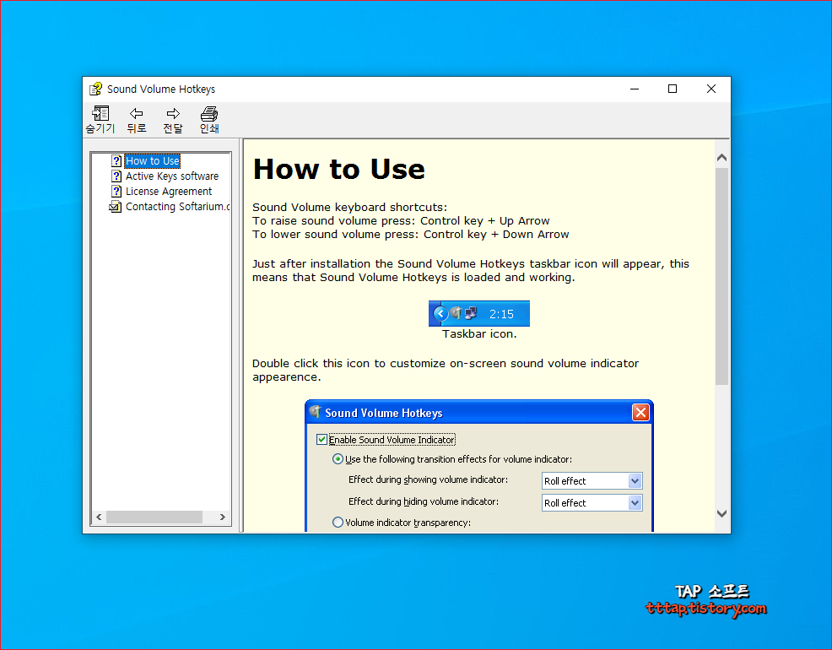Go back with the 뒤로 arrow button
The image size is (832, 650).
tap(137, 119)
